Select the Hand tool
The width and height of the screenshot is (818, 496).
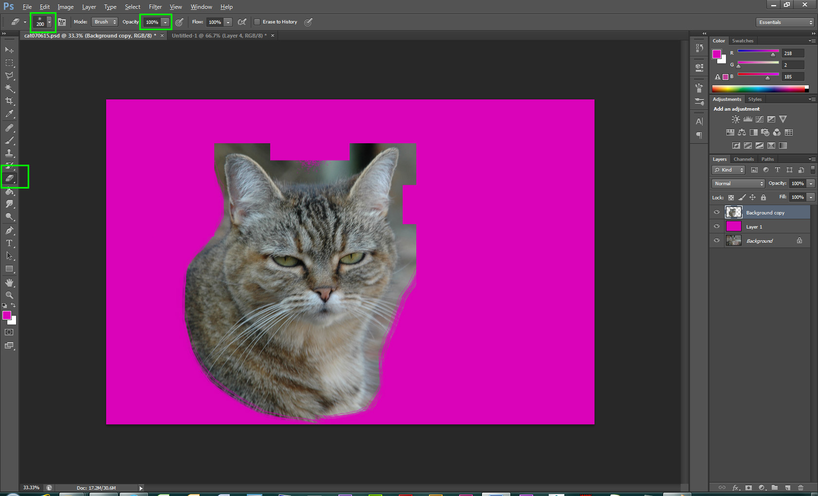(x=9, y=283)
